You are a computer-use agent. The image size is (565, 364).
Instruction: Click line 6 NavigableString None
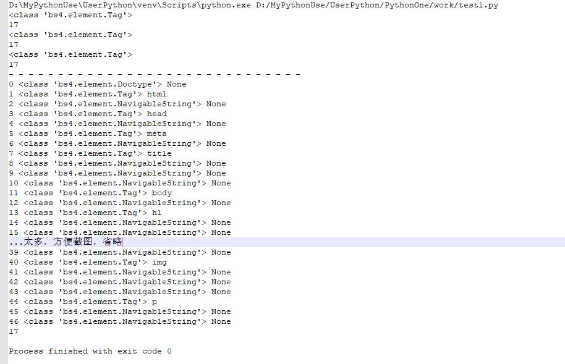(117, 144)
